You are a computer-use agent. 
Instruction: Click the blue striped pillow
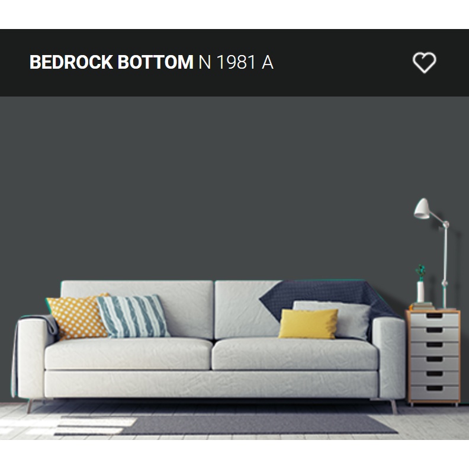(x=133, y=316)
